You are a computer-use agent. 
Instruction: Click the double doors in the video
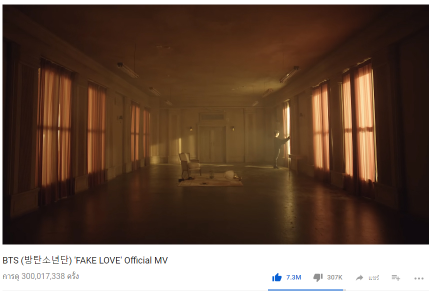point(211,144)
